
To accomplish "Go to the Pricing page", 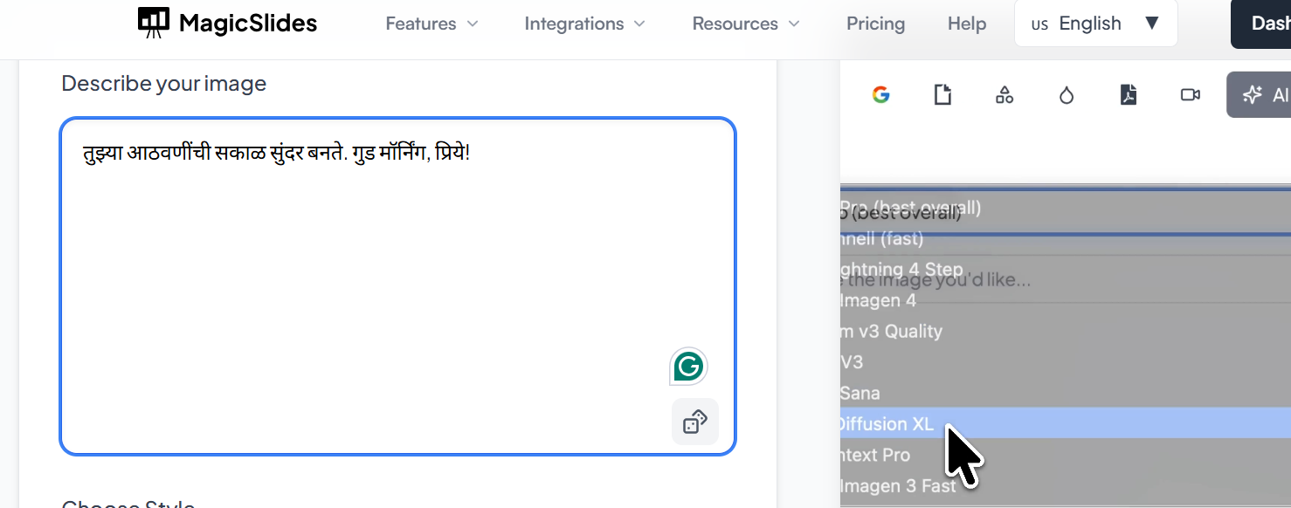I will tap(875, 24).
